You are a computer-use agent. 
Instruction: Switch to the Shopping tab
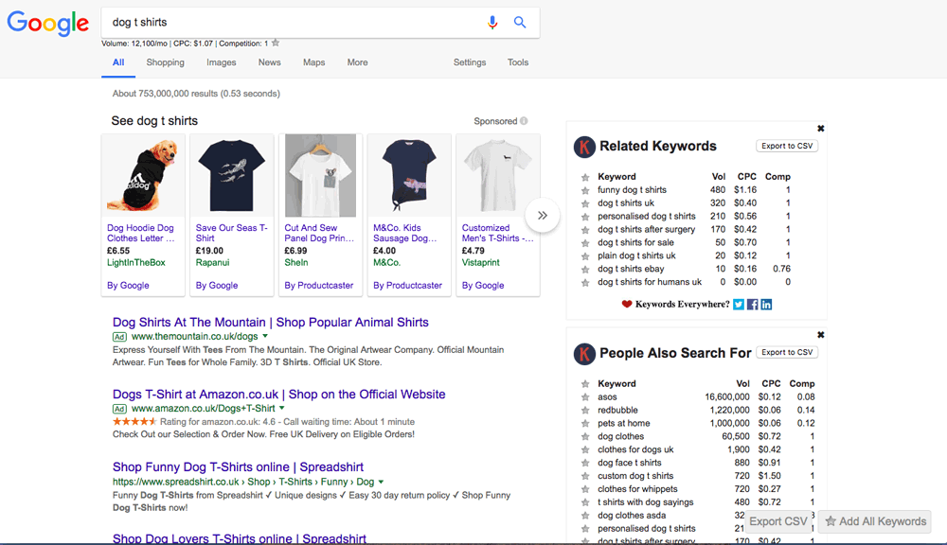tap(165, 62)
